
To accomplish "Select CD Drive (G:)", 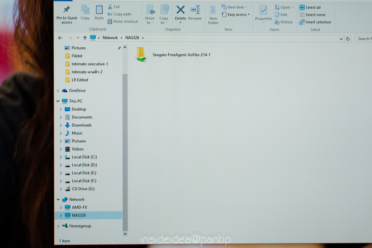I will (80, 189).
